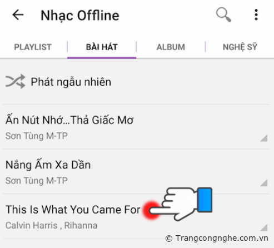Tap the shuffle arrows icon
Image resolution: width=274 pixels, height=248 pixels.
point(15,82)
